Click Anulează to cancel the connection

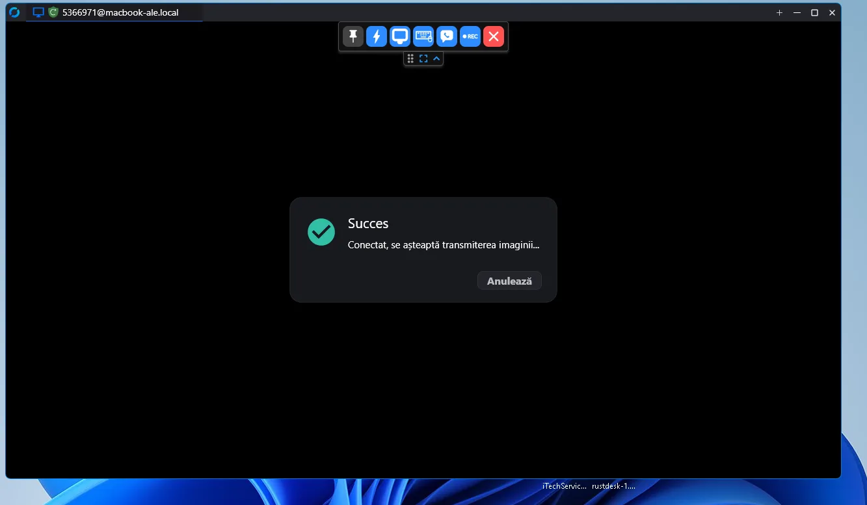(x=509, y=281)
